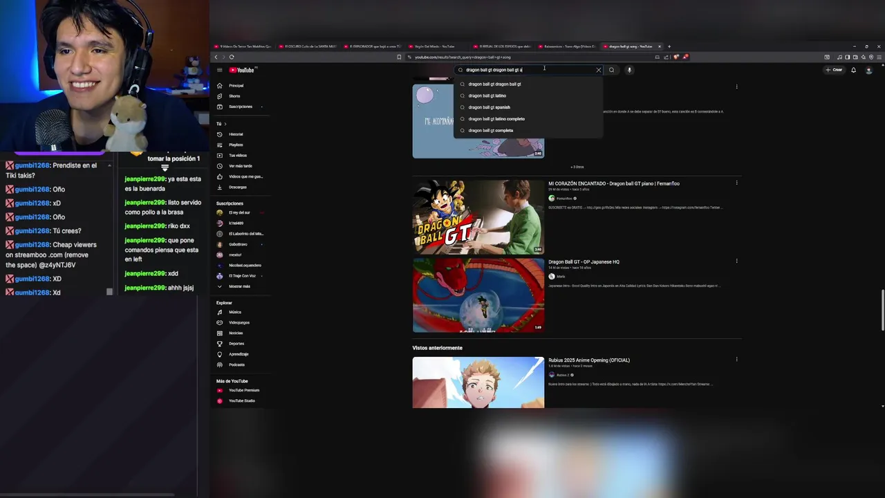Viewport: 885px width, 498px height.
Task: Open Descargas in the sidebar
Action: 237,187
